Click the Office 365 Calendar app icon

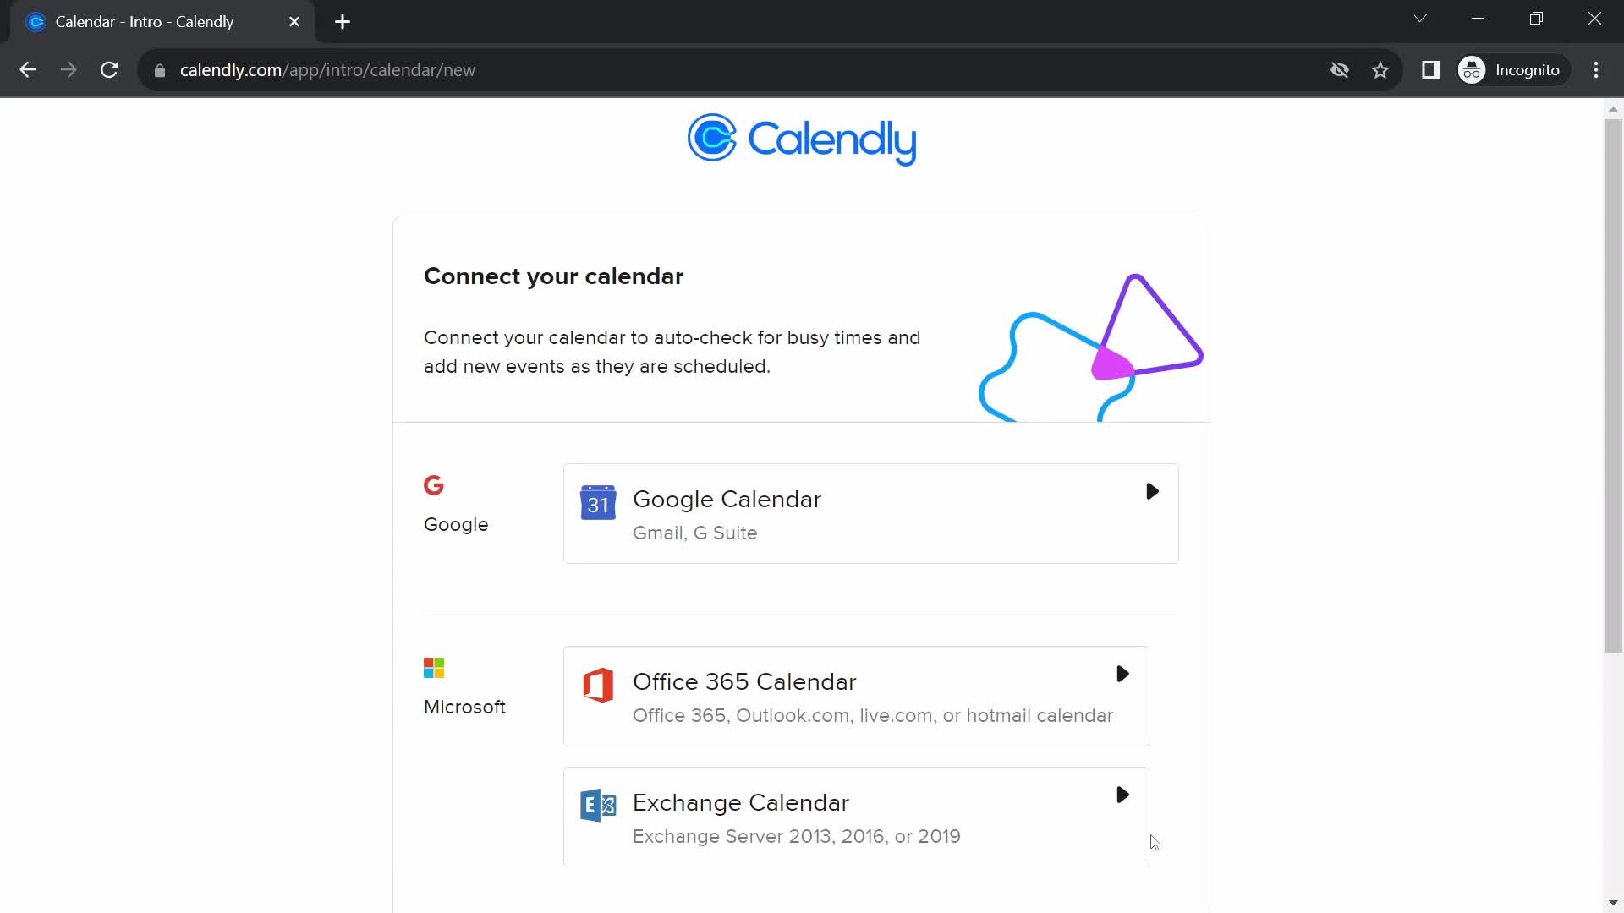click(x=598, y=686)
